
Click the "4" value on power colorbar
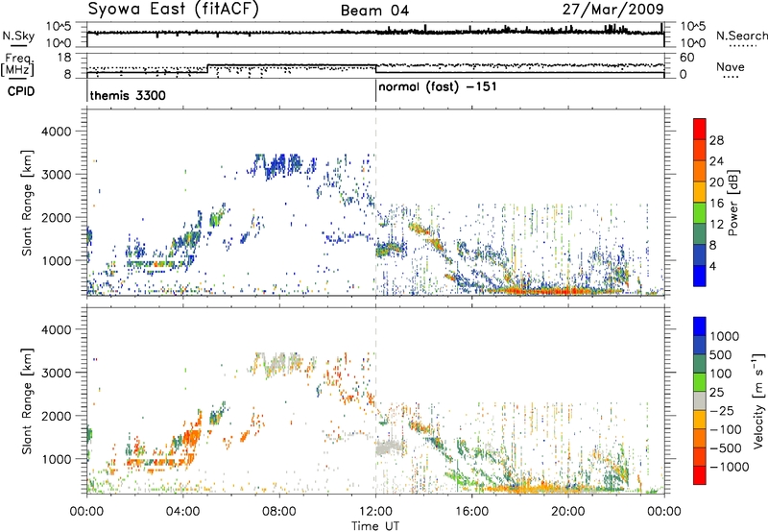[712, 267]
